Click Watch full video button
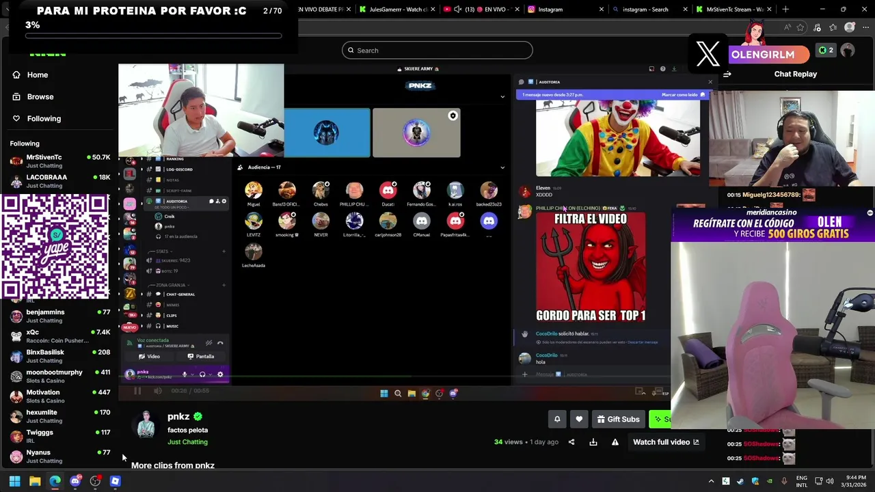 tap(666, 442)
